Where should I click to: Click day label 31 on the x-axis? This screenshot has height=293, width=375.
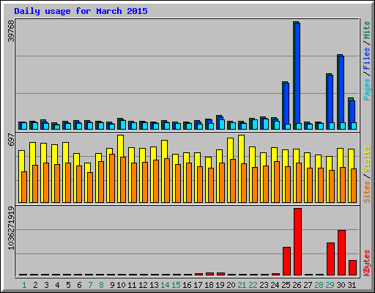point(352,285)
